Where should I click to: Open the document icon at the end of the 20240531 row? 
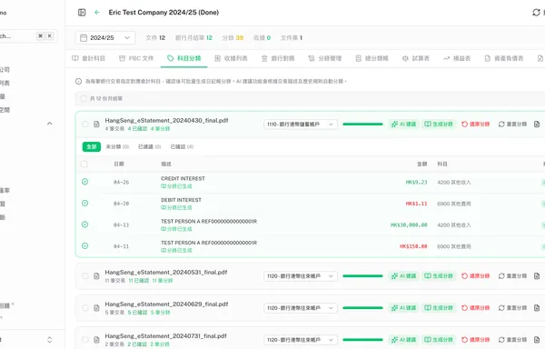(x=537, y=276)
